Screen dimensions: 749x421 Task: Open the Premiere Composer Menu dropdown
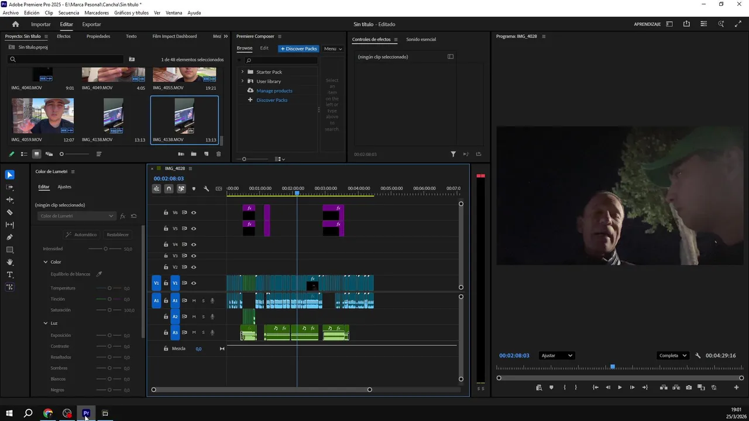click(x=332, y=49)
